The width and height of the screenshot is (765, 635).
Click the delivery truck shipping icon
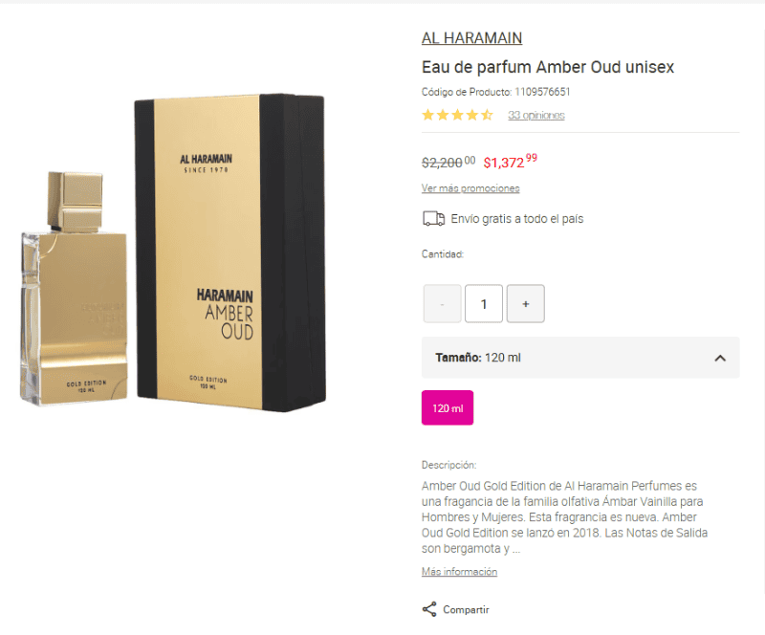click(x=433, y=219)
